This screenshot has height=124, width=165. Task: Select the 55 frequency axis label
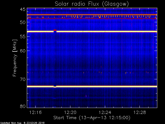23,37
